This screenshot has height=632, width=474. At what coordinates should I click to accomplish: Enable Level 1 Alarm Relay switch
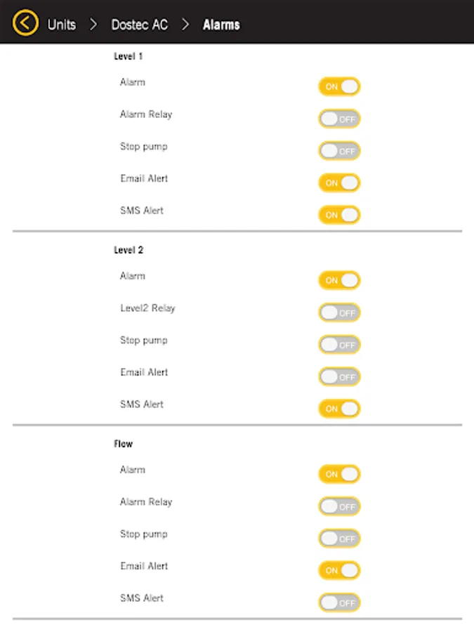tap(339, 119)
